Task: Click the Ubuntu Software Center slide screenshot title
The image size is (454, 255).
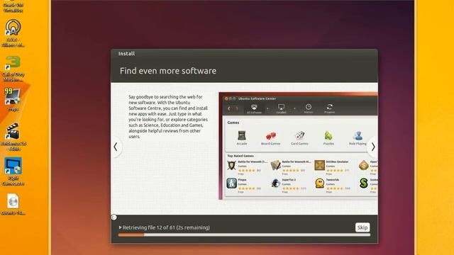Action: [x=257, y=98]
